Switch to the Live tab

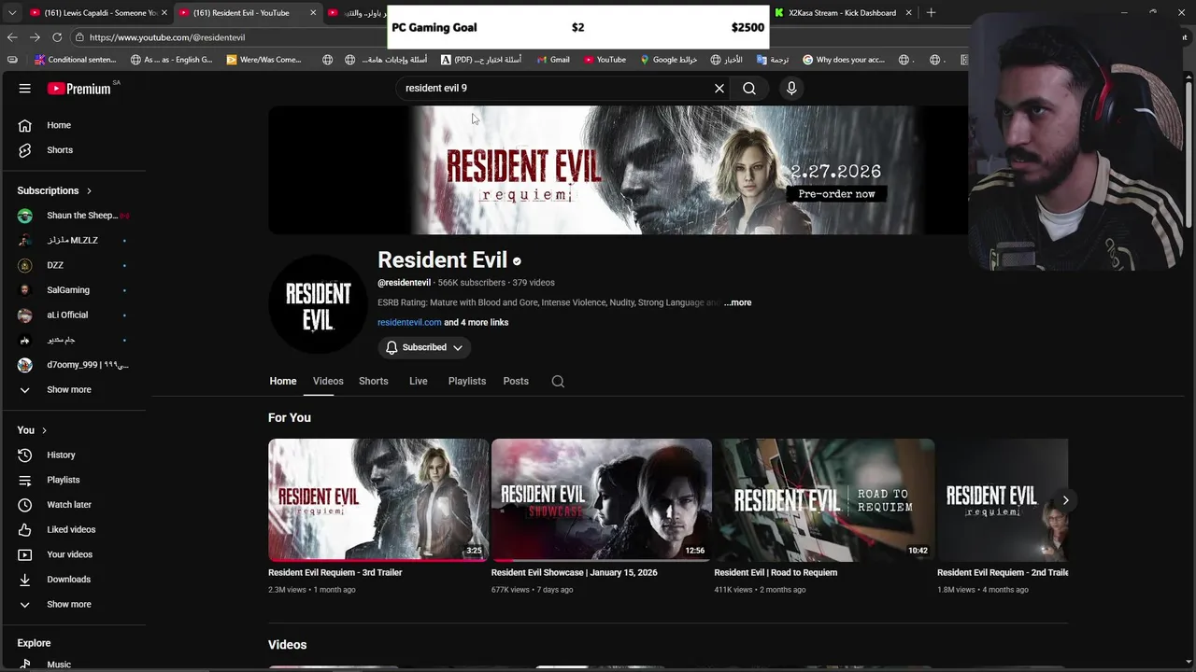[x=419, y=381]
